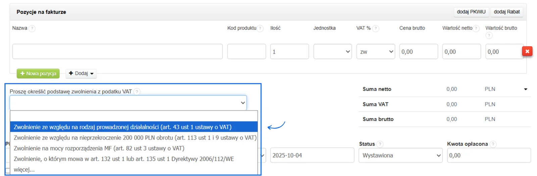This screenshot has width=537, height=176.
Task: Click help icon next to Kwota opłacona
Action: pyautogui.click(x=493, y=144)
